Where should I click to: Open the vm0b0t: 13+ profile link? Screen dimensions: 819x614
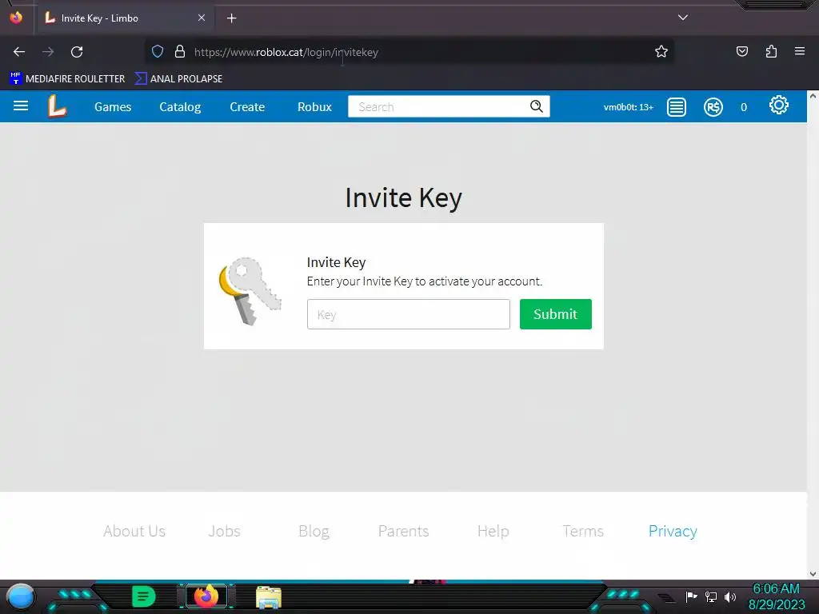tap(629, 107)
